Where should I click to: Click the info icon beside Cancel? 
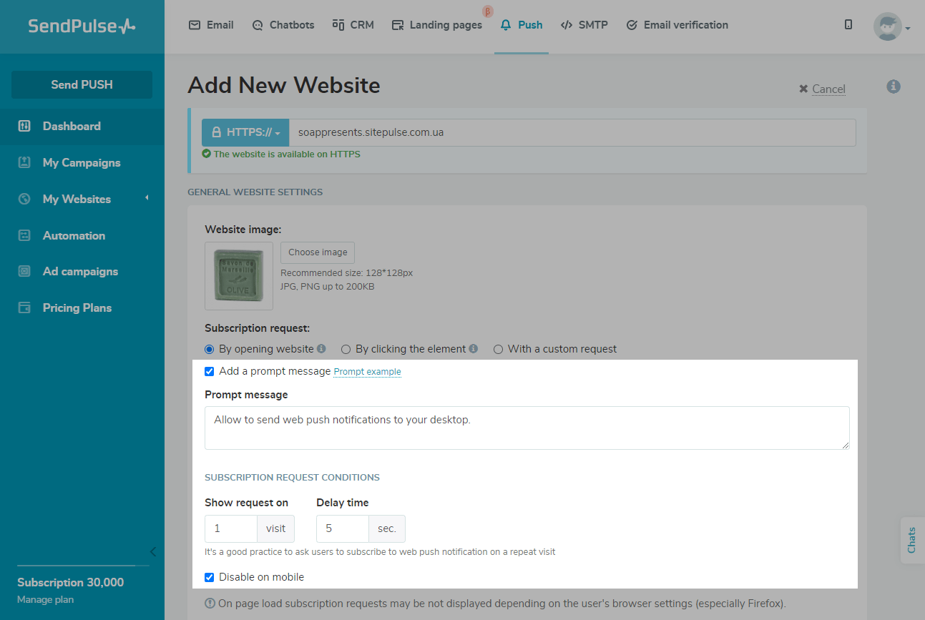[x=893, y=87]
